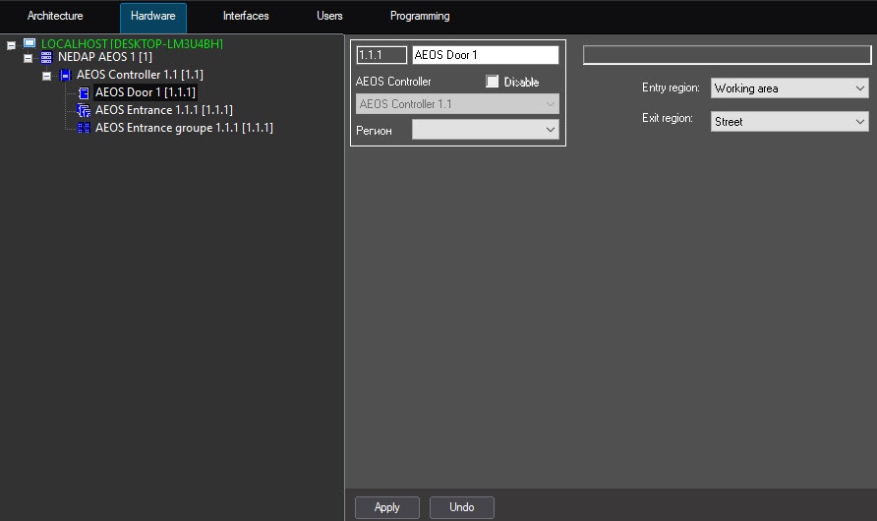Click the AEOS Controller label text
Viewport: 877px width, 521px height.
(x=393, y=82)
